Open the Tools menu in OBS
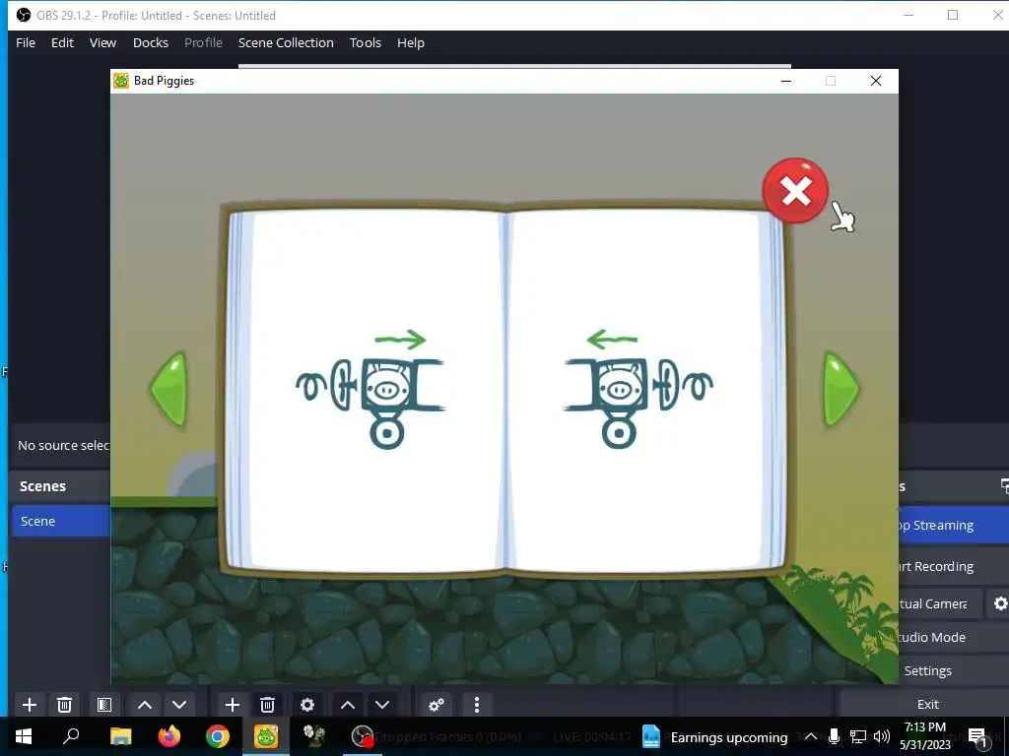This screenshot has width=1009, height=756. [x=366, y=42]
